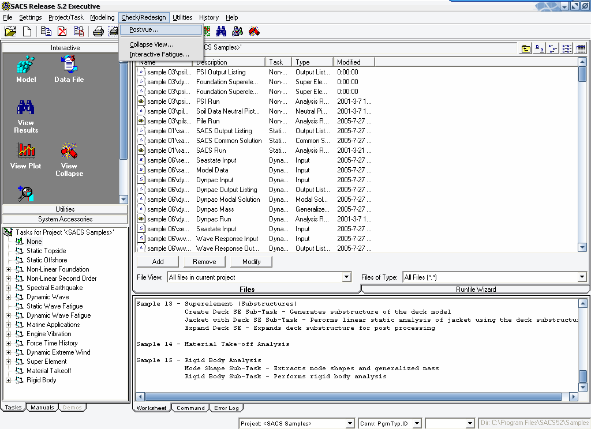Open the Model interactive icon
The image size is (591, 429).
click(26, 69)
